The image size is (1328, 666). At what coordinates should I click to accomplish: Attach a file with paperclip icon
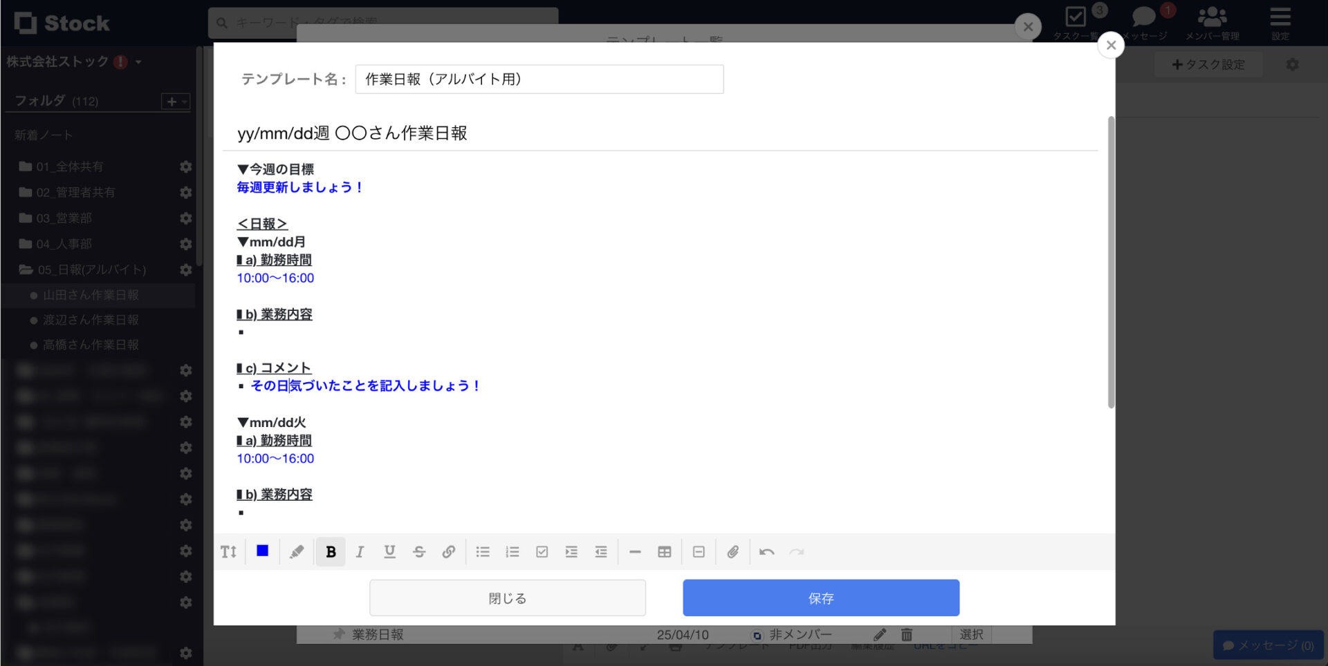point(733,552)
